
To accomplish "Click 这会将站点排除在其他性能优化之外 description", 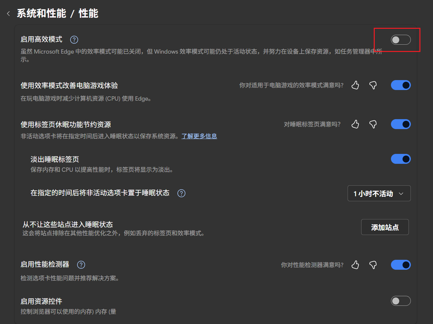I will click(x=114, y=233).
